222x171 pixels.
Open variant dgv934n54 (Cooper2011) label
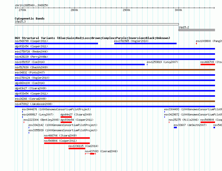[77, 120]
